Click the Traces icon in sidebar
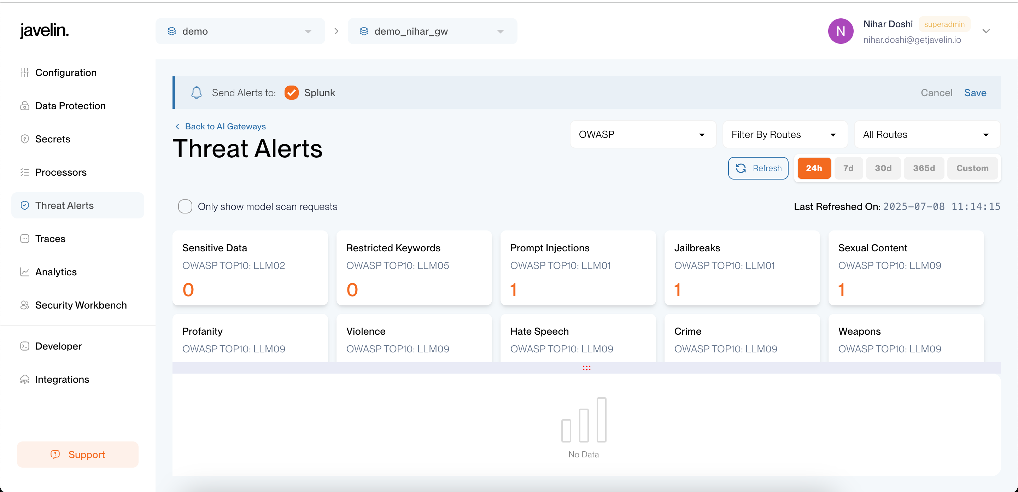Image resolution: width=1018 pixels, height=492 pixels. point(24,239)
